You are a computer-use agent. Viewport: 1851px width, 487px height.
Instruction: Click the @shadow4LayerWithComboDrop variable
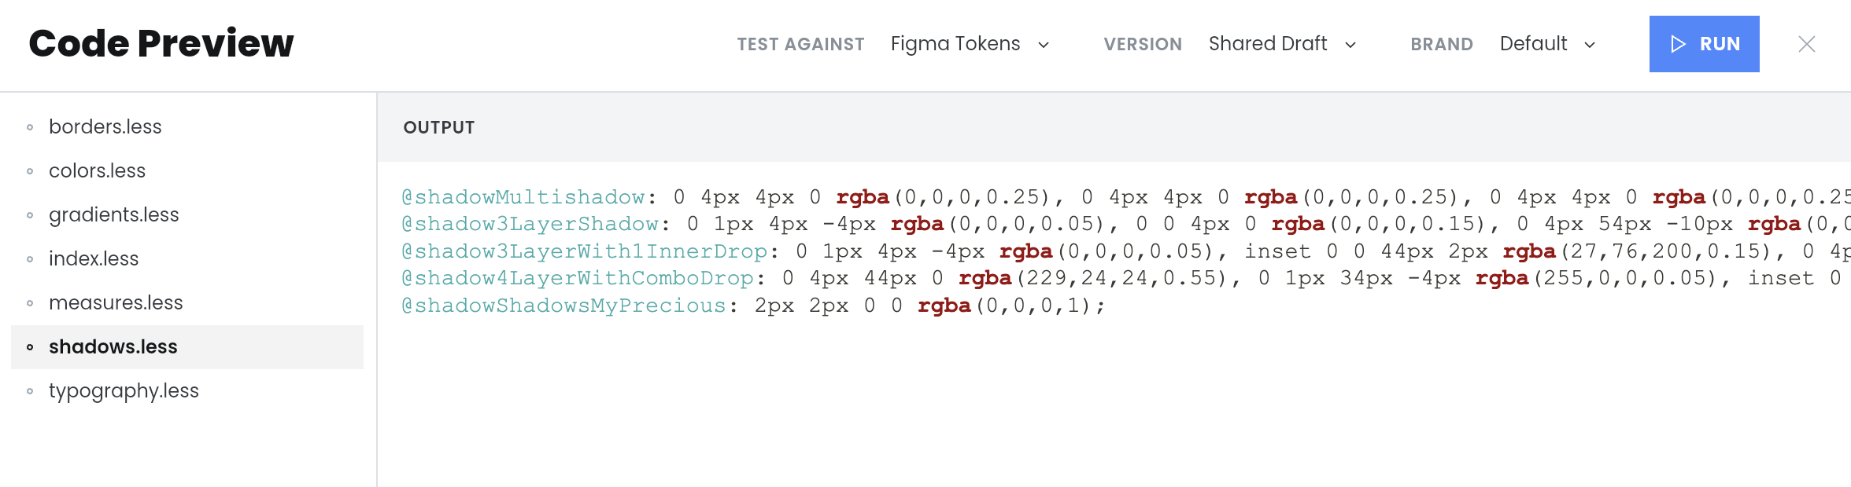578,278
